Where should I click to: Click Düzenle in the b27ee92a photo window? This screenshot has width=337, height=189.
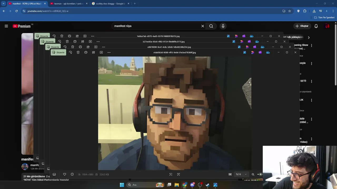(48, 41)
